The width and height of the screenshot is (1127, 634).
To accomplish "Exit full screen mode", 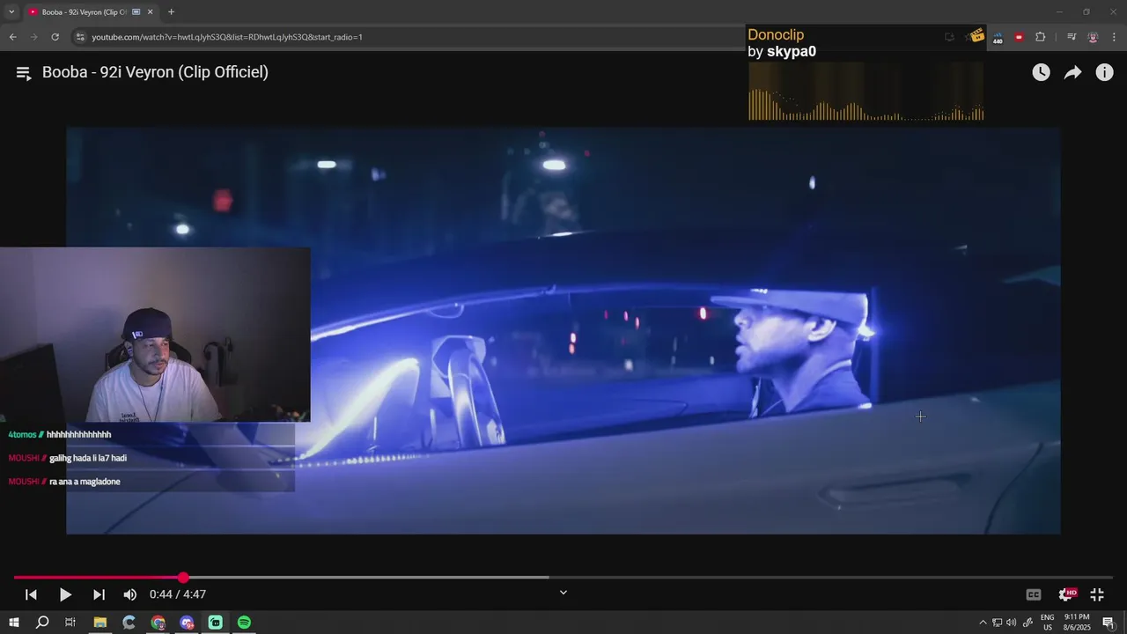I will (x=1097, y=594).
